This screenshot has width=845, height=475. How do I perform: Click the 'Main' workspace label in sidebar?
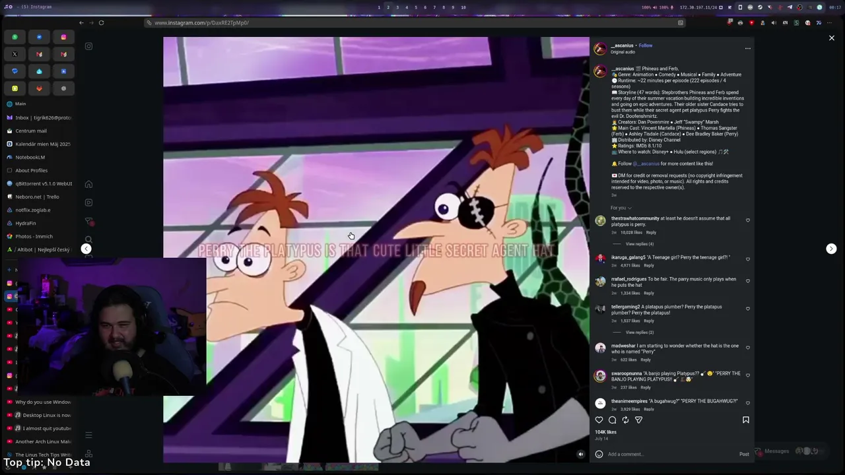click(20, 104)
